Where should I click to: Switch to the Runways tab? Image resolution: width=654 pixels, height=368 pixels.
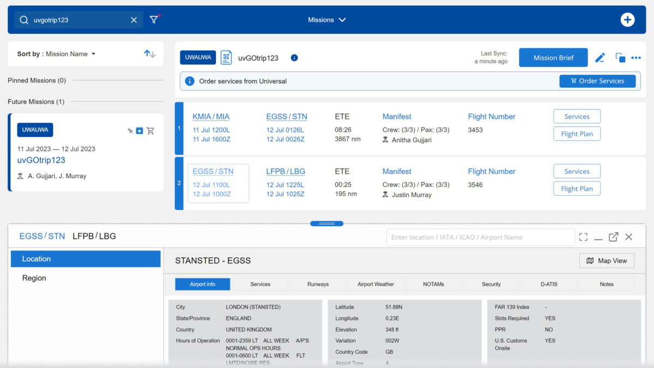pyautogui.click(x=318, y=283)
